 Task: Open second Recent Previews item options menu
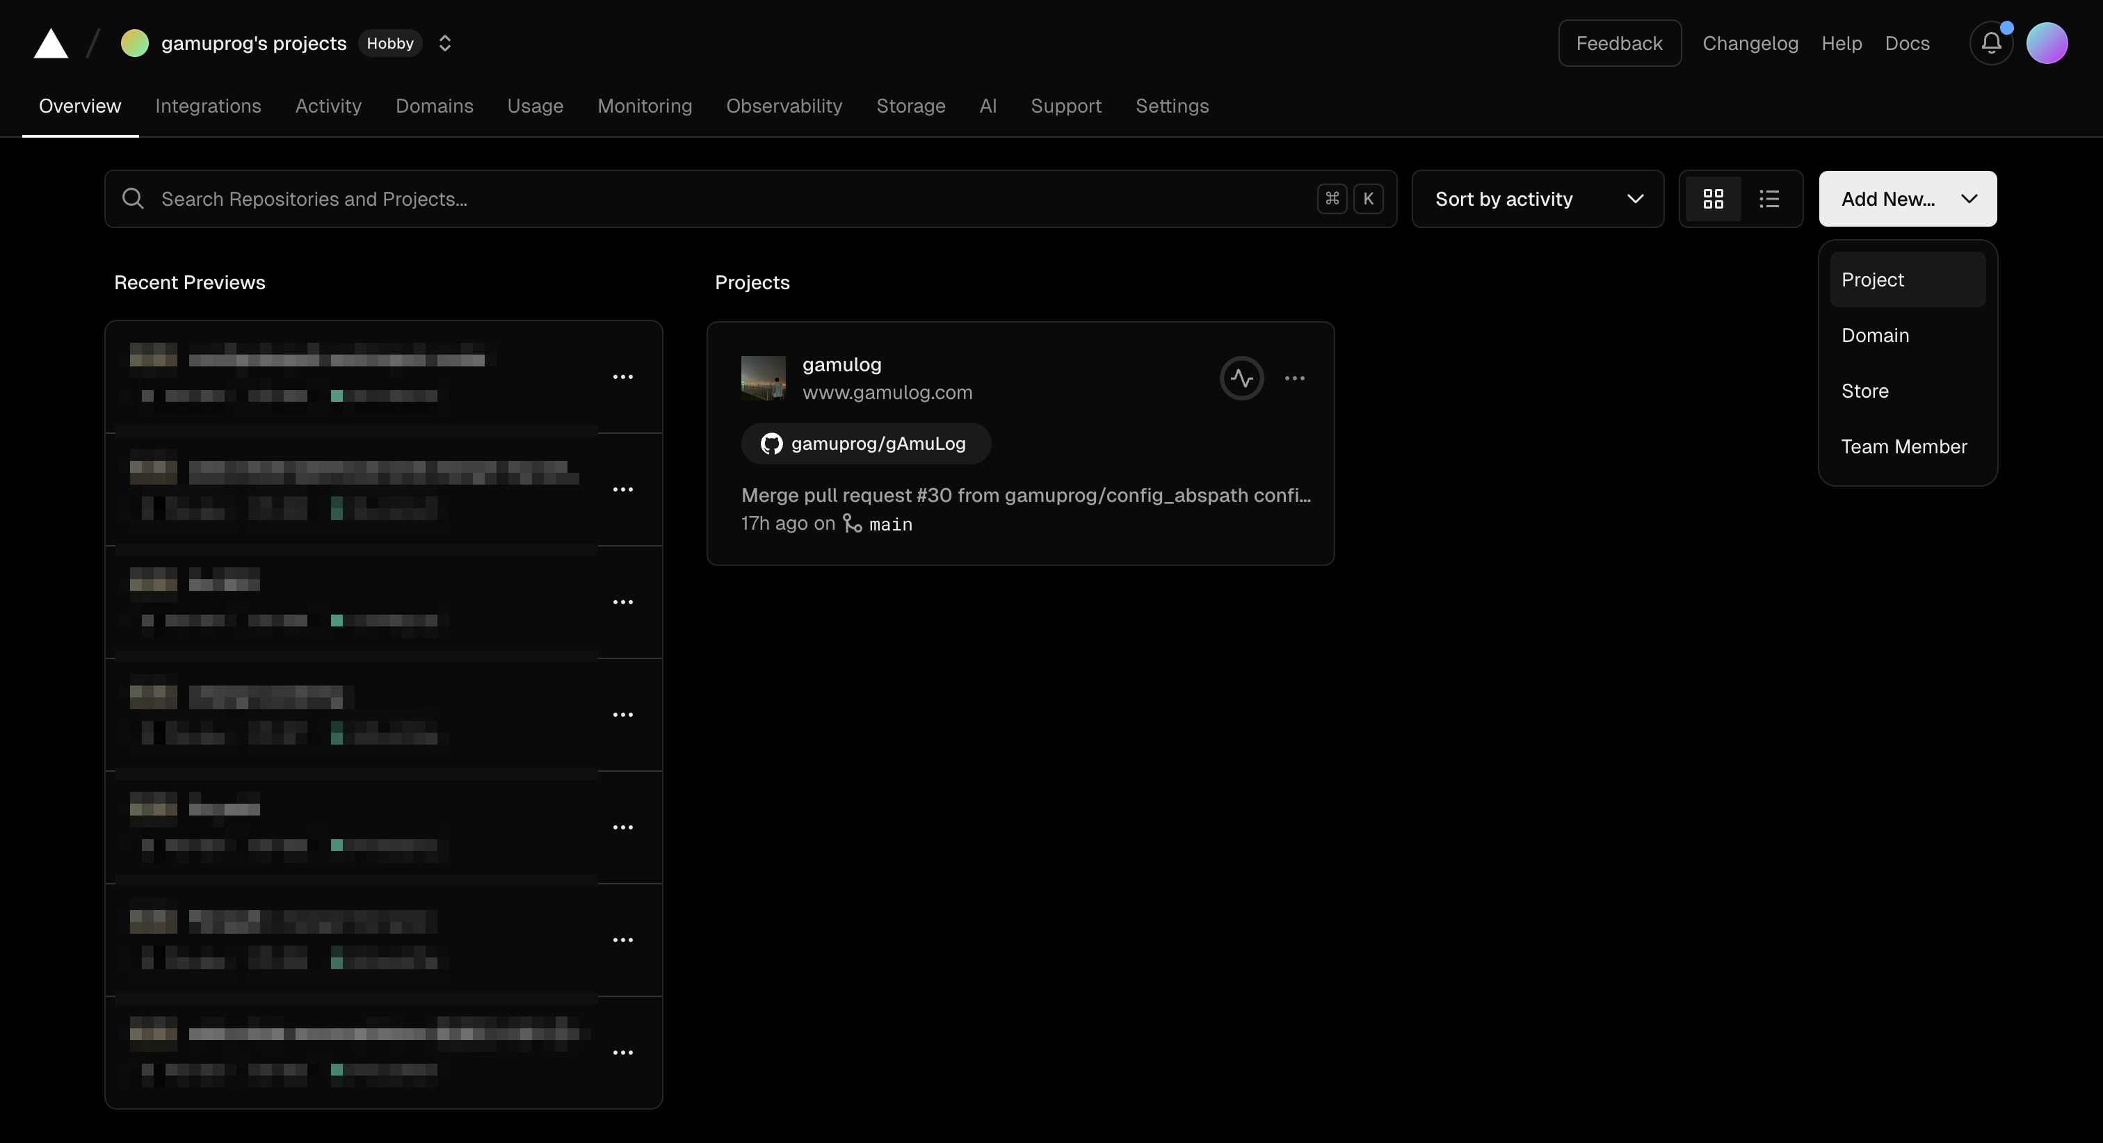[623, 489]
